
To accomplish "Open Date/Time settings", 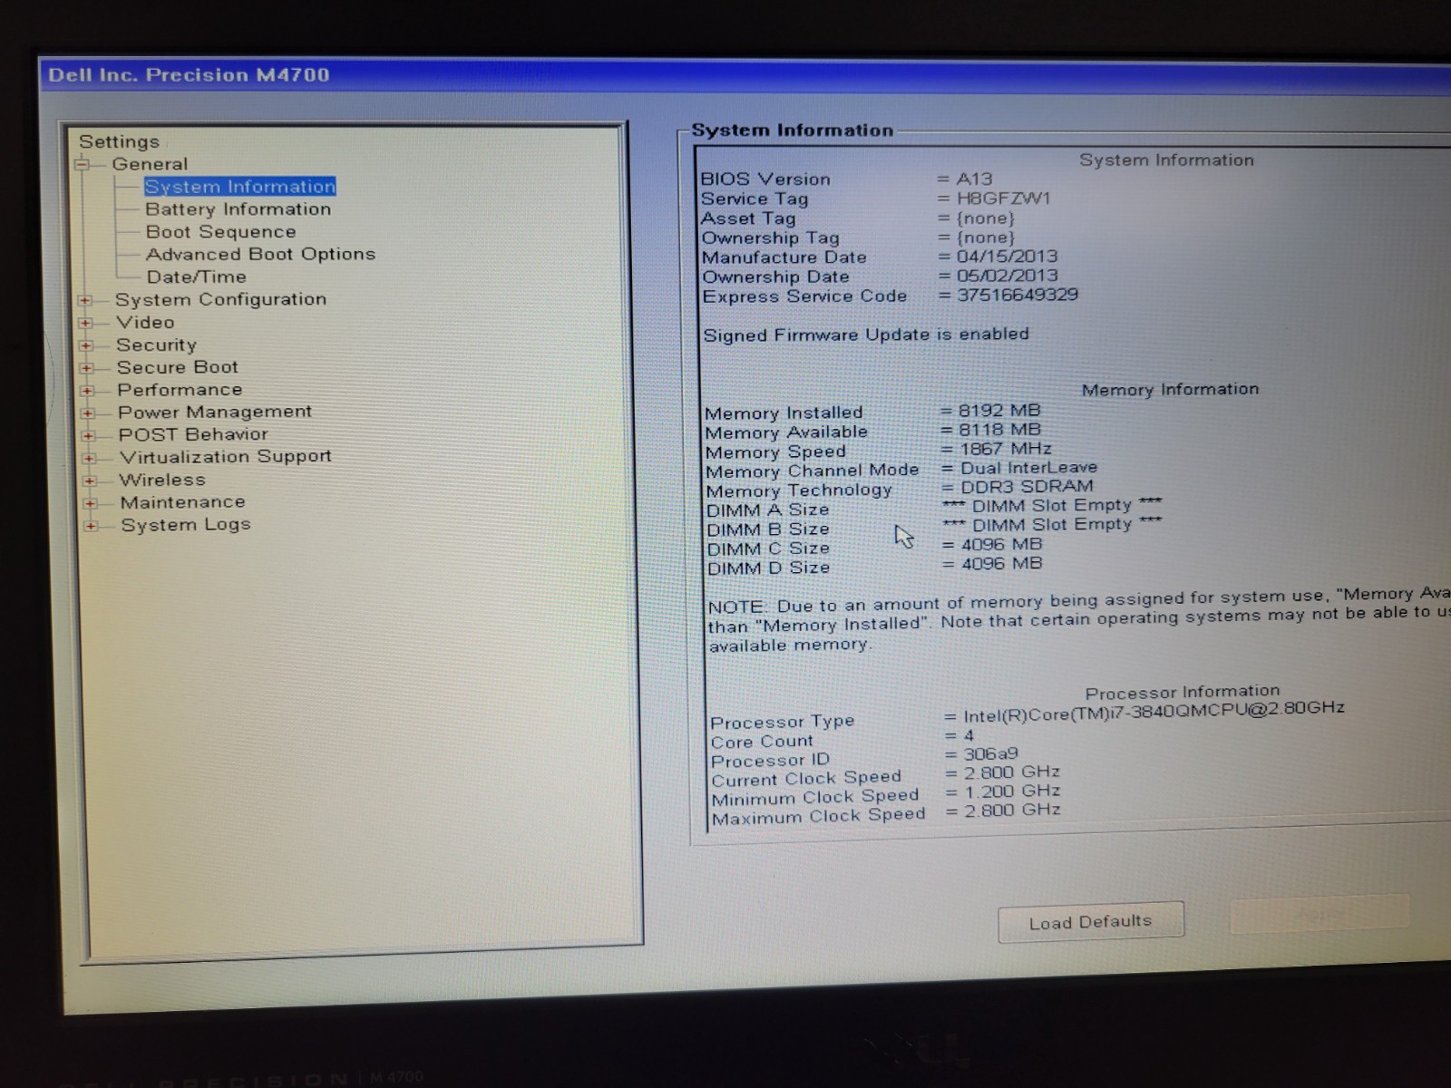I will tap(197, 277).
